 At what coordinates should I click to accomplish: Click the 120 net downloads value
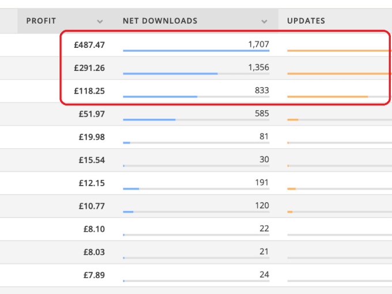tap(262, 205)
